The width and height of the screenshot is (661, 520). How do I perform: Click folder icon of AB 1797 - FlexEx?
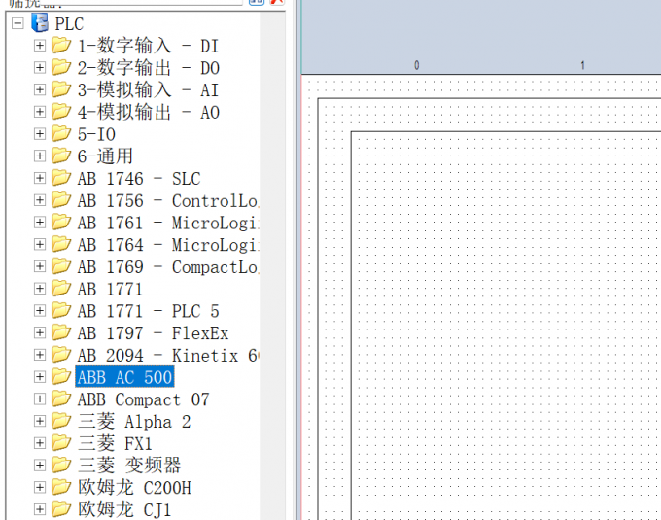tap(61, 332)
